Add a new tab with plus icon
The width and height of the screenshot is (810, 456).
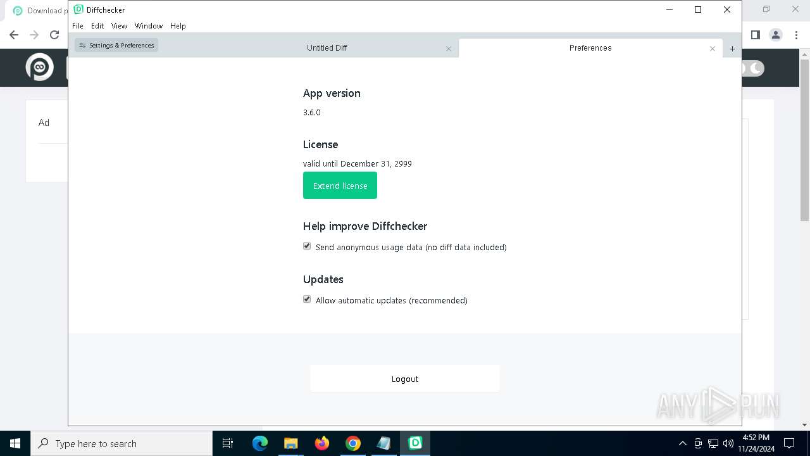click(732, 49)
